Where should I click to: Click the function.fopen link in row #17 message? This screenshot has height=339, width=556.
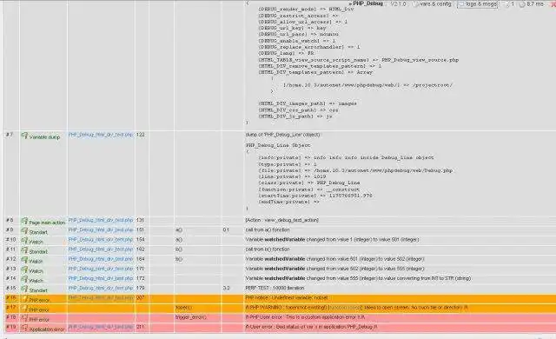point(344,308)
